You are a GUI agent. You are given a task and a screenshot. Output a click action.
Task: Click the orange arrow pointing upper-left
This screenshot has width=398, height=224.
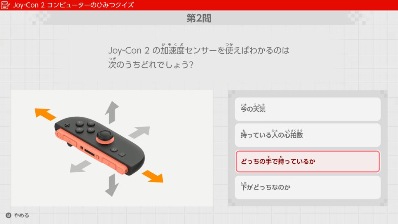[x=45, y=114]
